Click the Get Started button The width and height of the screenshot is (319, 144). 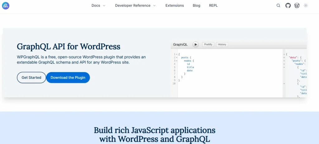(x=31, y=77)
